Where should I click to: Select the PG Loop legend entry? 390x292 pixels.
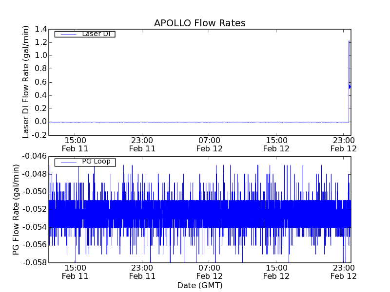tap(96, 162)
